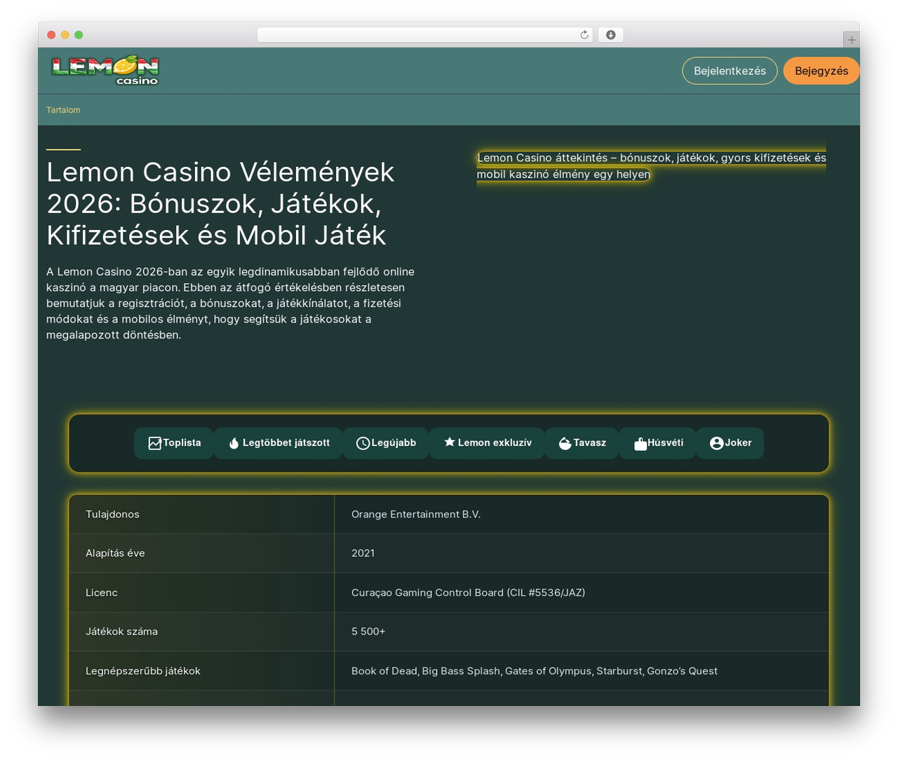Click the flame icon for Legtöbbet játszott

tap(234, 443)
